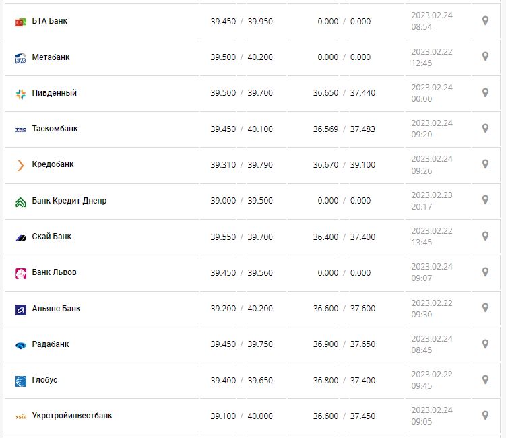This screenshot has height=438, width=506.
Task: Show Кредобанк location via pin icon
Action: tap(485, 164)
